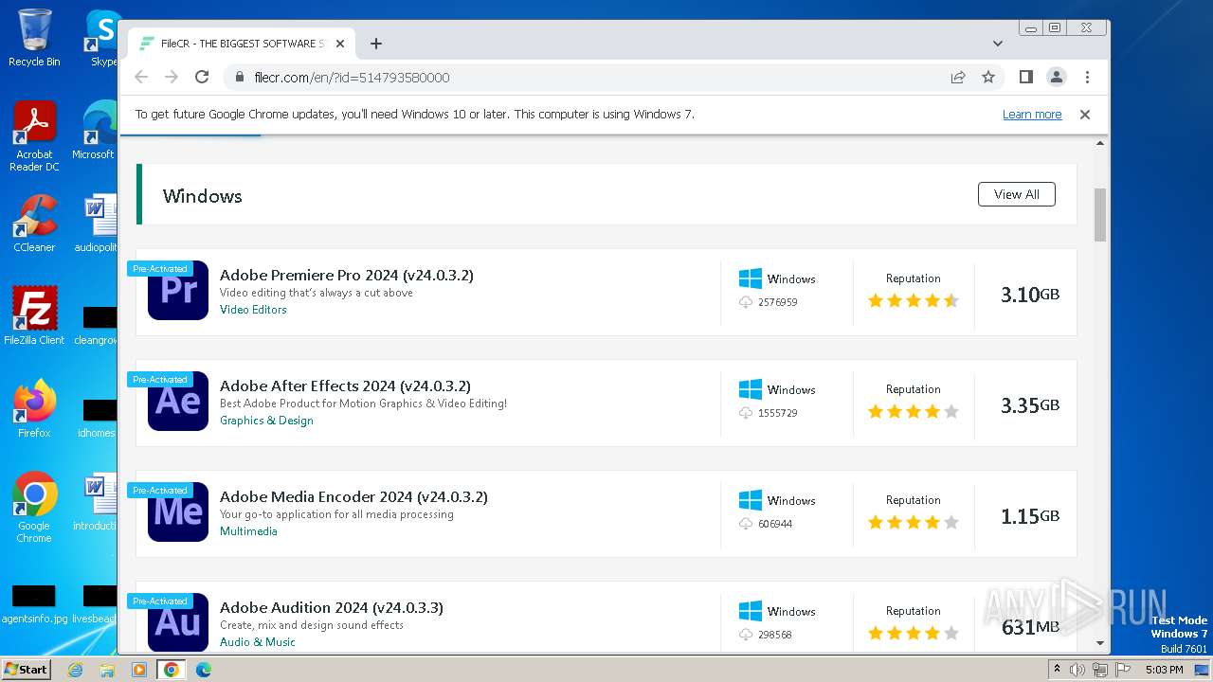Open Chrome three-dot menu
Screen dimensions: 1213x682
pyautogui.click(x=1087, y=77)
